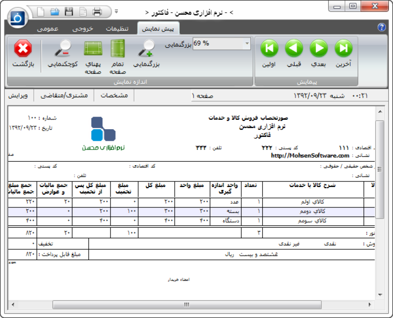Click the vertical scrollbar down arrow
This screenshot has width=393, height=318.
(380, 295)
